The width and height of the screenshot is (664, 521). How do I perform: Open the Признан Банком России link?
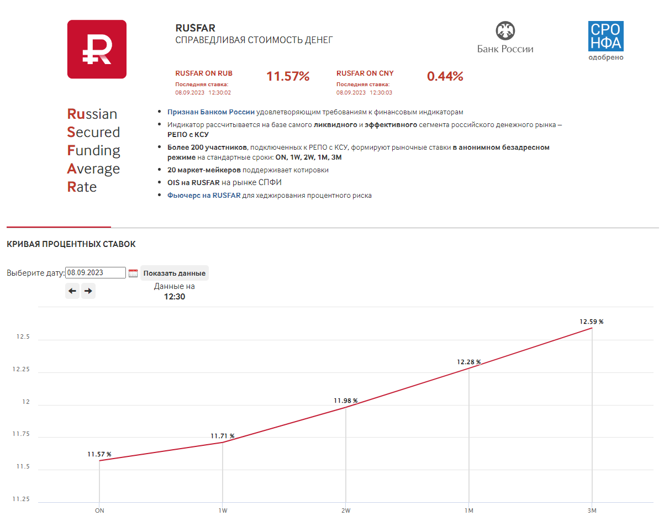pos(211,112)
